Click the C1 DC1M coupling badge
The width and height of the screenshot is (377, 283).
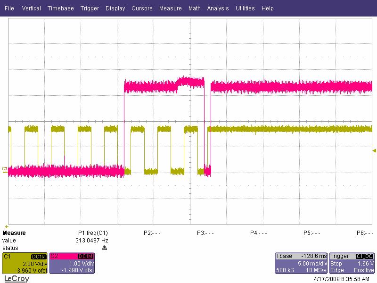click(39, 257)
